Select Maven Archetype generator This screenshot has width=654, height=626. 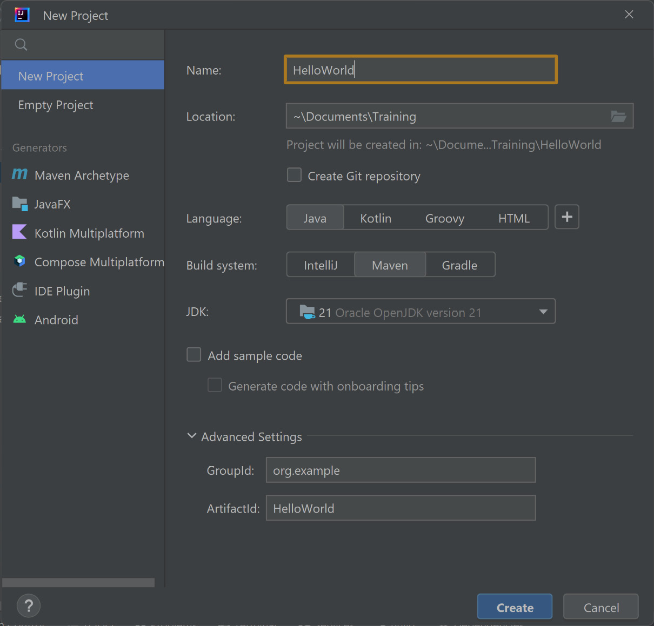(83, 175)
